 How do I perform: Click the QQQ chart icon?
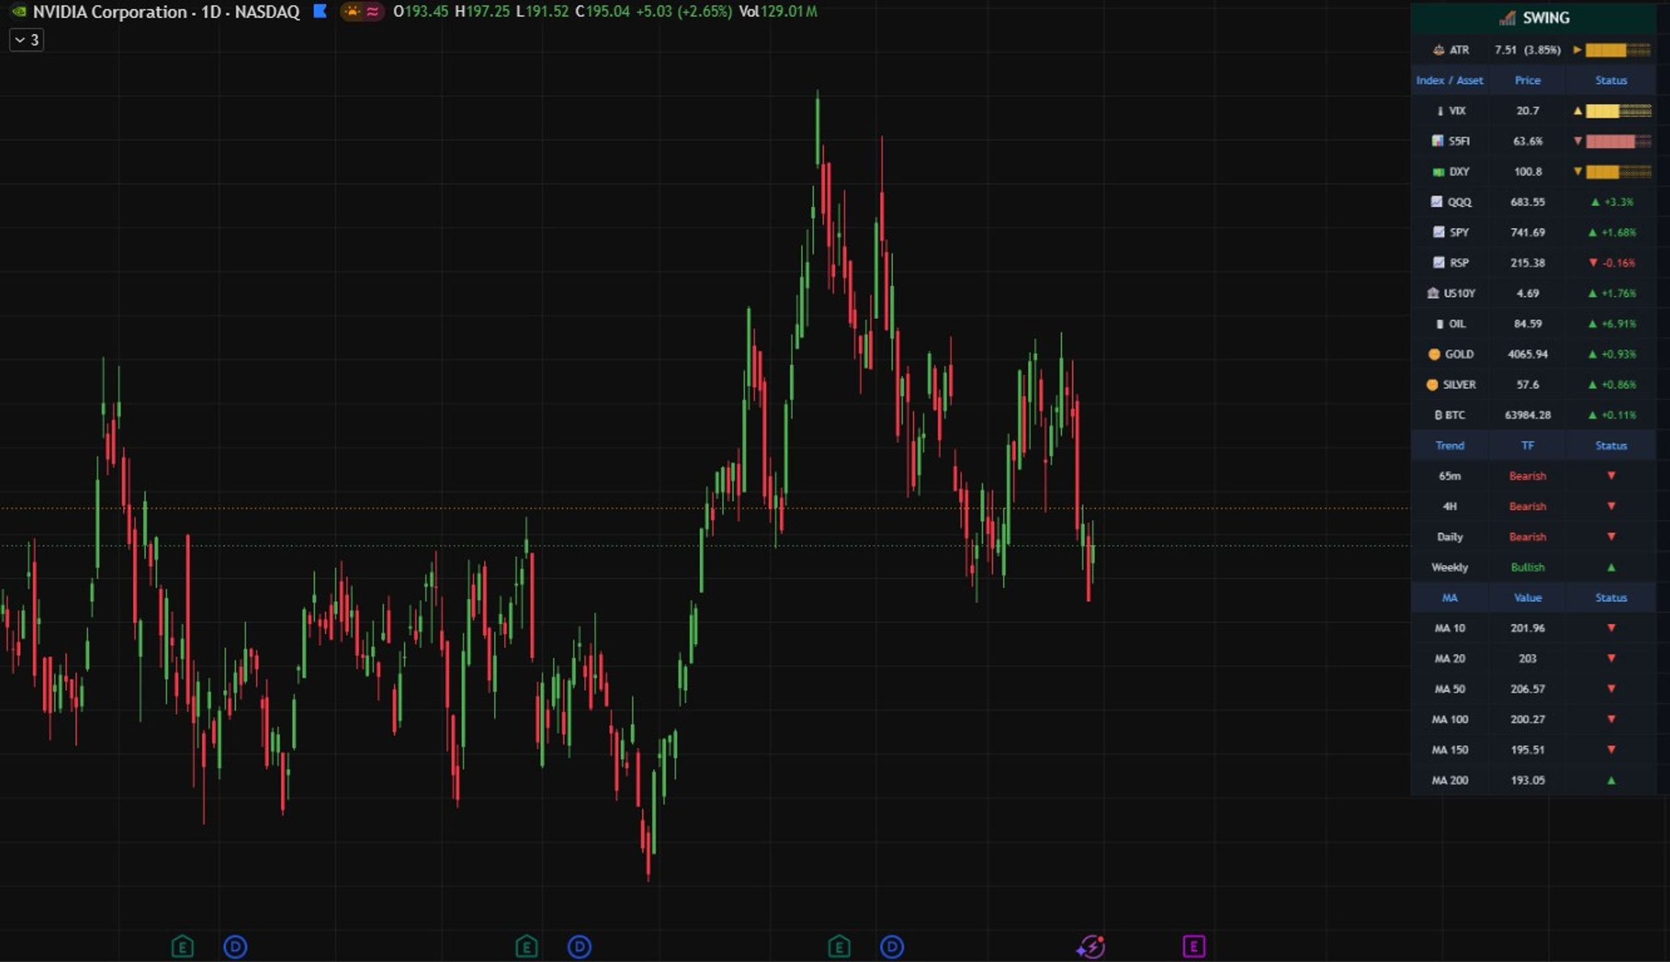[x=1436, y=202]
